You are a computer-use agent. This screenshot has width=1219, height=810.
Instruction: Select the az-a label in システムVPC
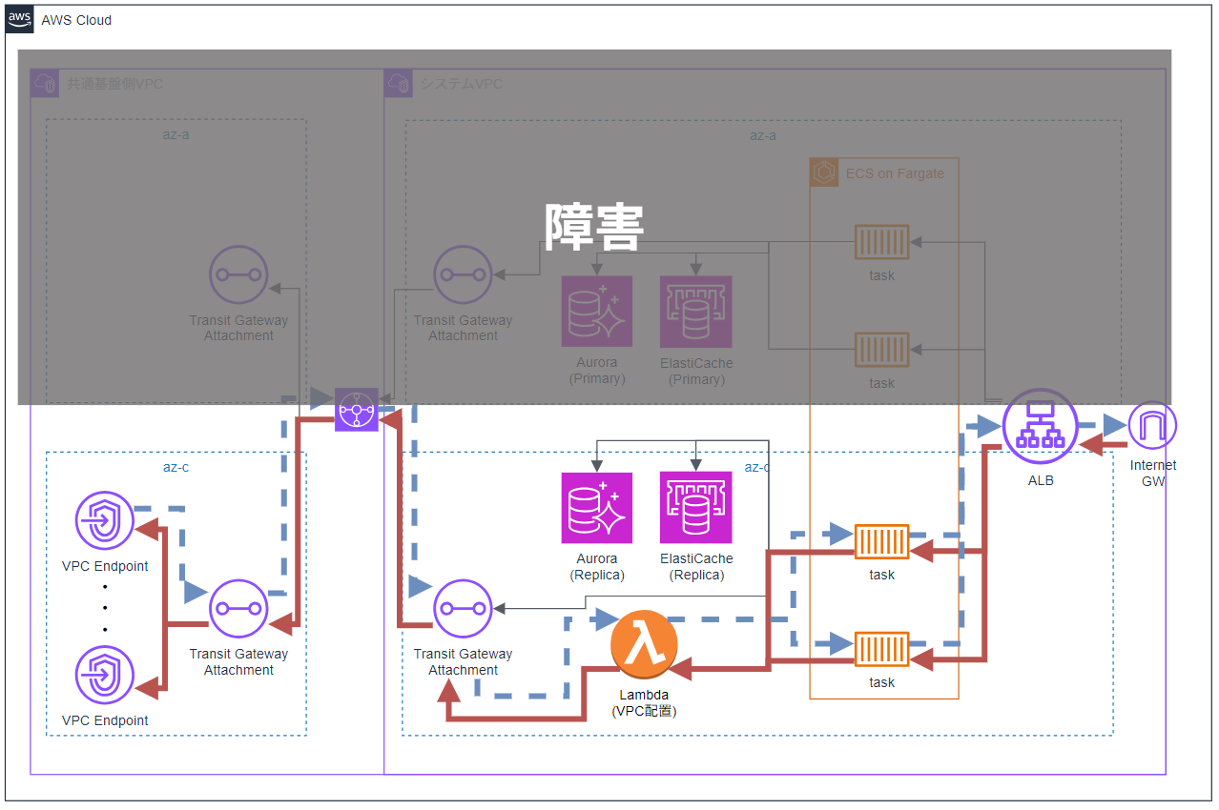pyautogui.click(x=763, y=135)
